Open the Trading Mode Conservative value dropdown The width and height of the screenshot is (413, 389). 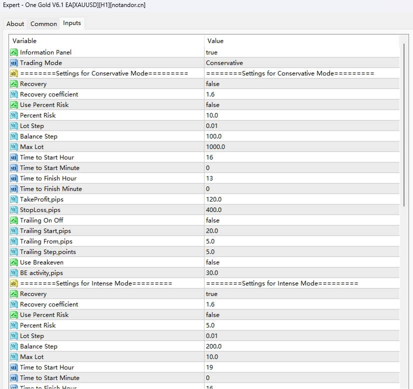224,63
